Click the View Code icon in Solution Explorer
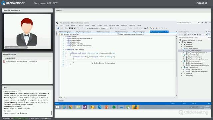 point(203,35)
